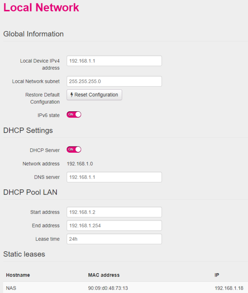Click the Hostname column header
Screen dimensions: 248x293
pyautogui.click(x=18, y=275)
